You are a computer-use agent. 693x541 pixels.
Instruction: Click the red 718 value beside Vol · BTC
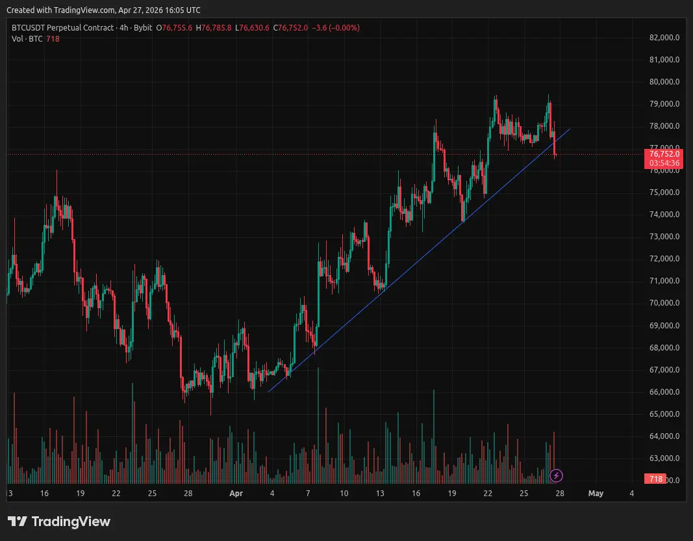tap(53, 39)
